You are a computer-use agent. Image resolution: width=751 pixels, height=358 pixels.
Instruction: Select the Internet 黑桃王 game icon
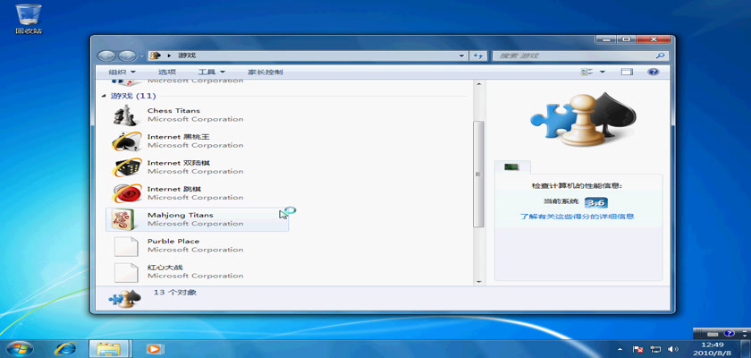pyautogui.click(x=126, y=141)
